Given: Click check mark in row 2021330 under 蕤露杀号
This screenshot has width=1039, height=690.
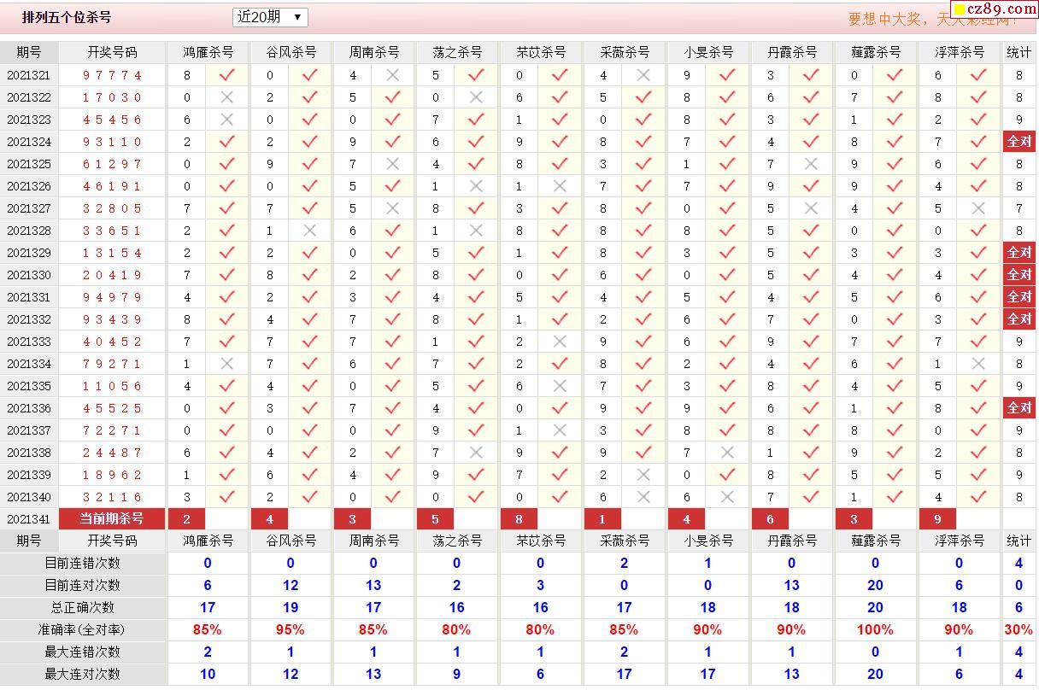Looking at the screenshot, I should pos(895,275).
